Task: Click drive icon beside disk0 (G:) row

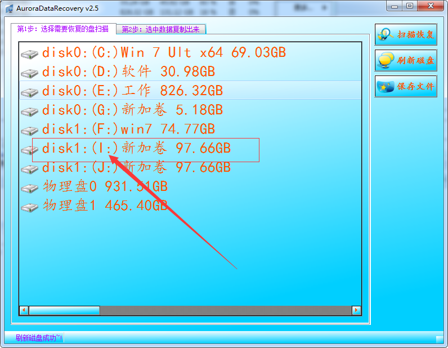Action: [29, 111]
